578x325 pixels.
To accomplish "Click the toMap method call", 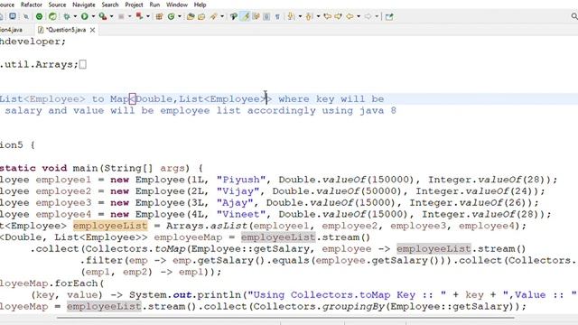I will [x=170, y=249].
